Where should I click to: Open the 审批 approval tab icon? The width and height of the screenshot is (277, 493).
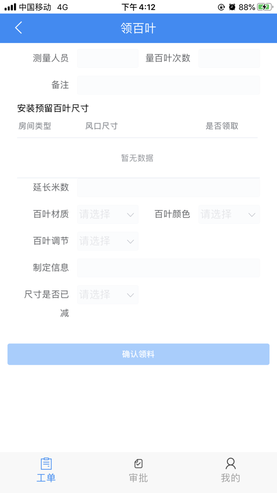tap(138, 463)
